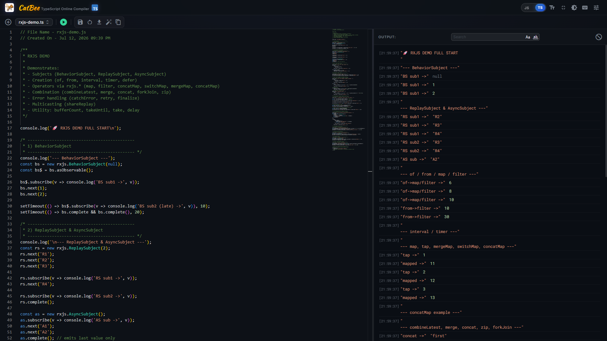Toggle theme with brightness icon
Viewport: 607px width, 341px height.
[x=574, y=8]
